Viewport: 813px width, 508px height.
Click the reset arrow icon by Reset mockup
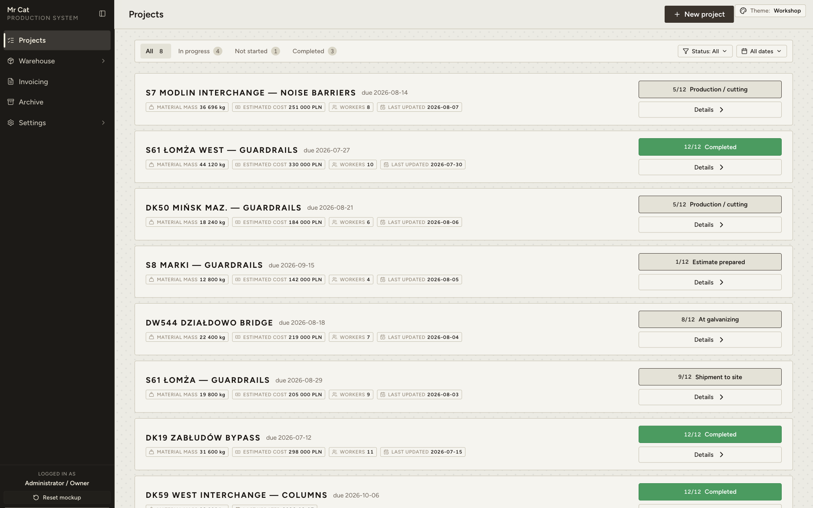[x=36, y=497]
